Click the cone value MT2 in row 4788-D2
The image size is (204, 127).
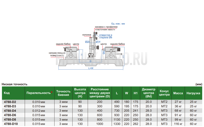[164, 102]
